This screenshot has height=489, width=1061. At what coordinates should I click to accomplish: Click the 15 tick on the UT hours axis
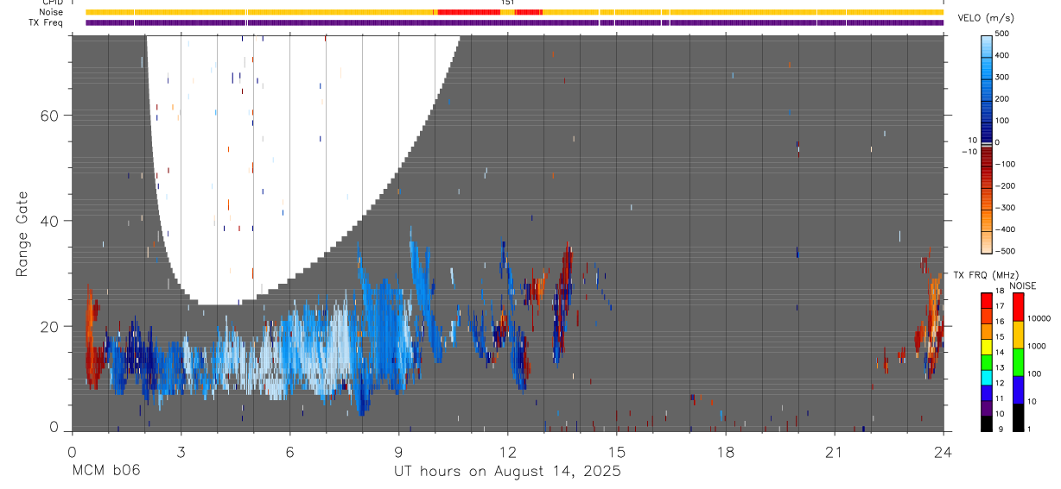click(x=616, y=452)
